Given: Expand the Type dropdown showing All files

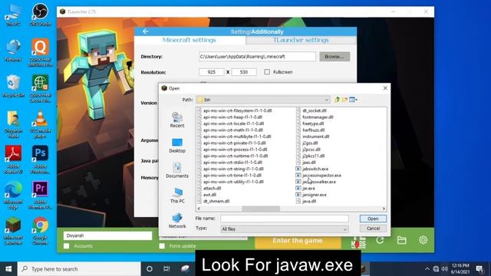Looking at the screenshot, I should coord(344,229).
